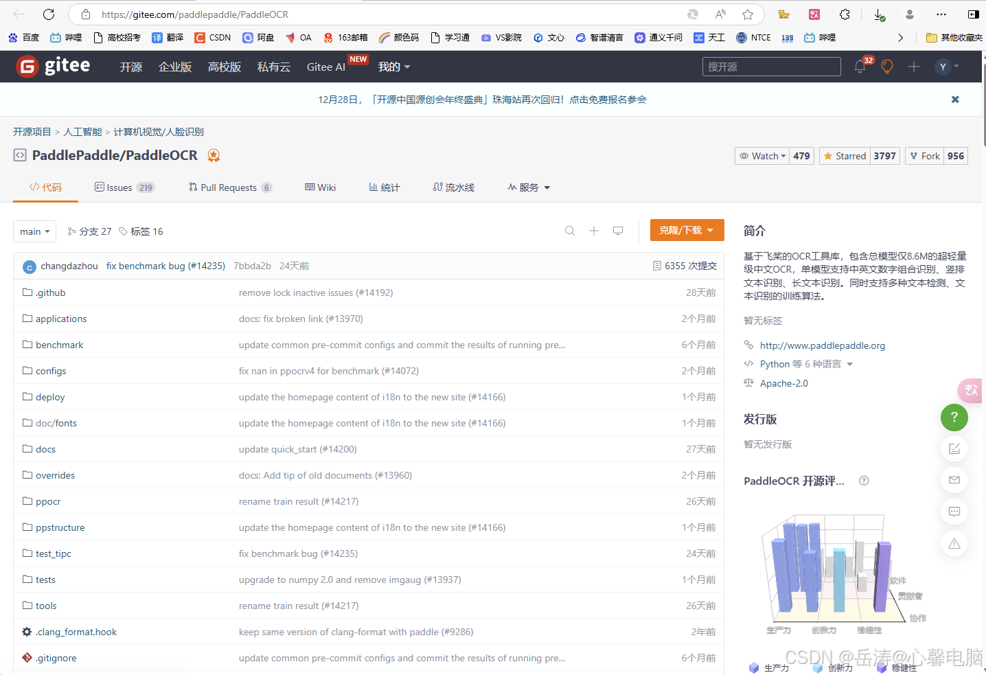This screenshot has height=675, width=986.
Task: Open the 分支 27 branches link
Action: (89, 231)
